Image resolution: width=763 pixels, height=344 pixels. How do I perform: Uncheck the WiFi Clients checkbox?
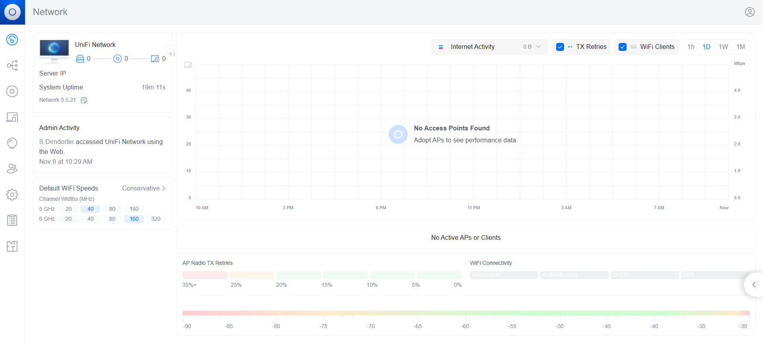[623, 47]
